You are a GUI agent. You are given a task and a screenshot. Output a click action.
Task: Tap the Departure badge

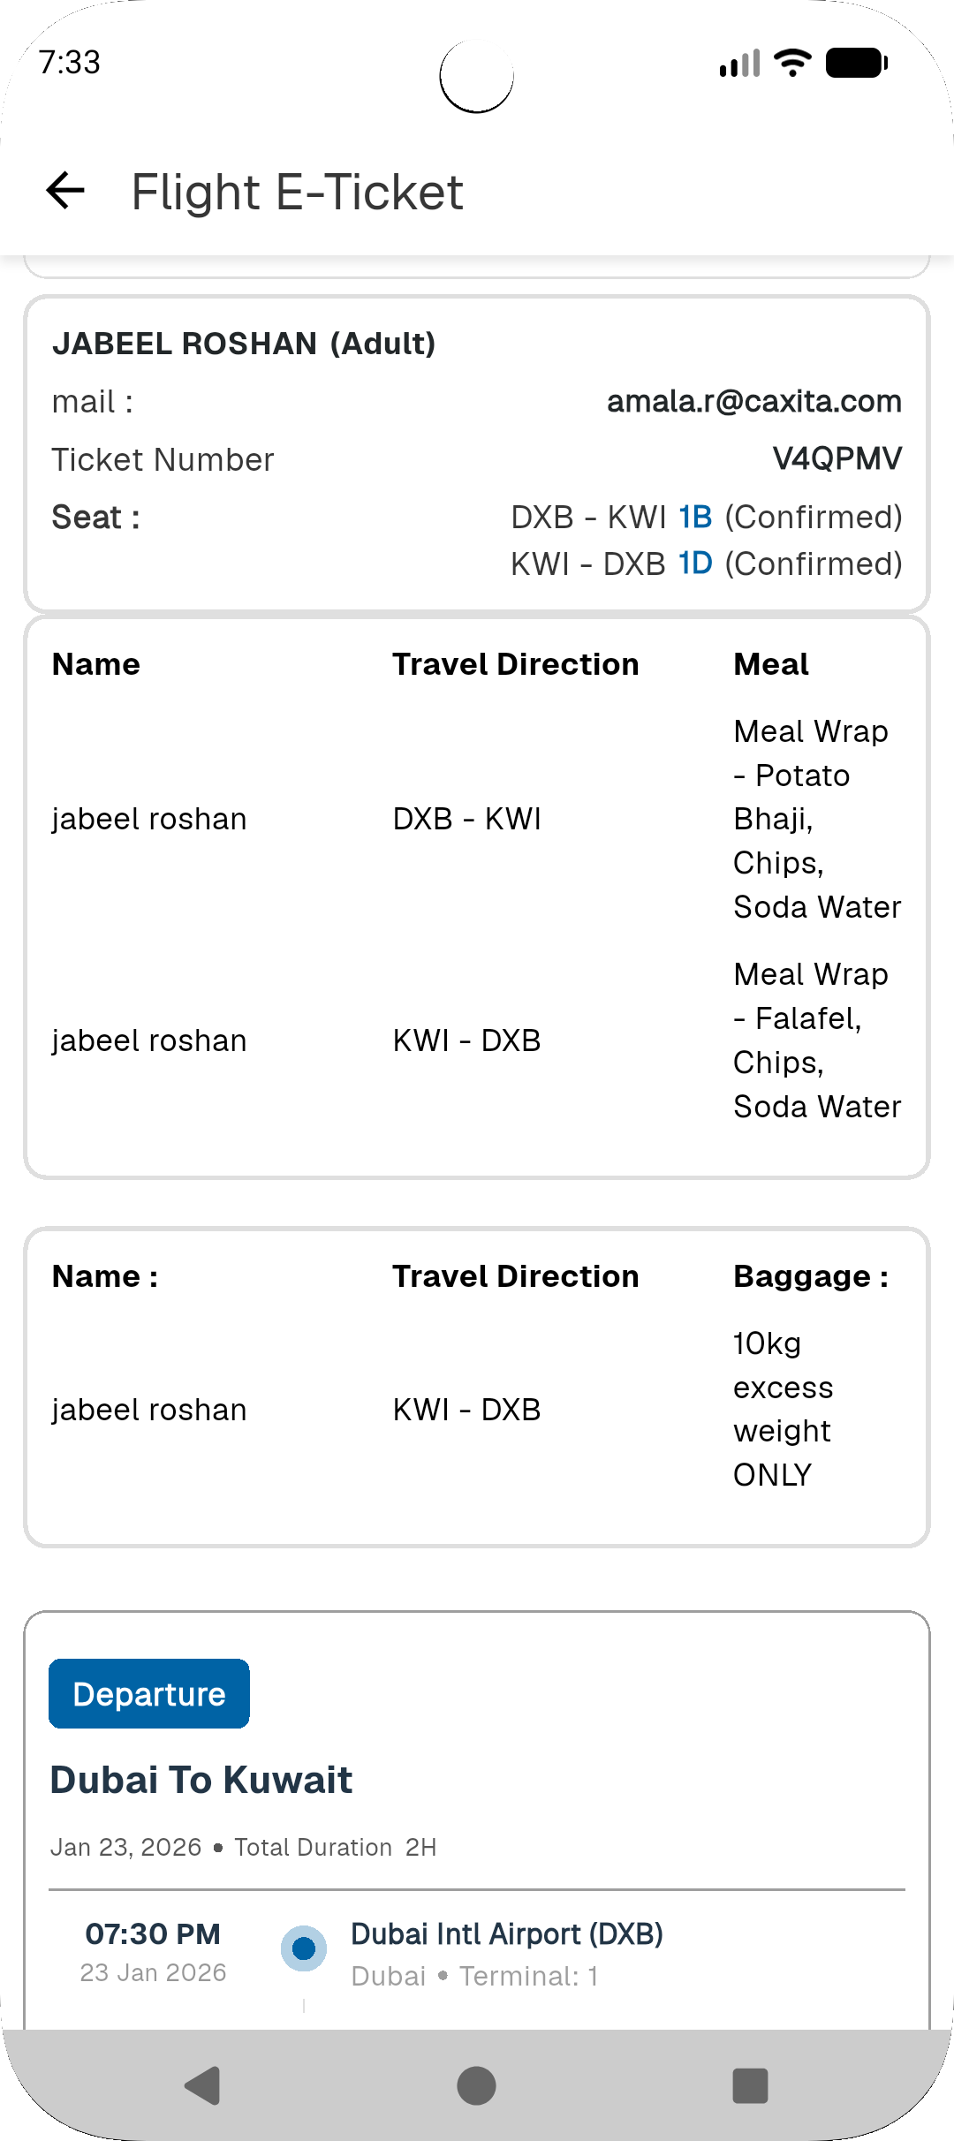pyautogui.click(x=149, y=1693)
